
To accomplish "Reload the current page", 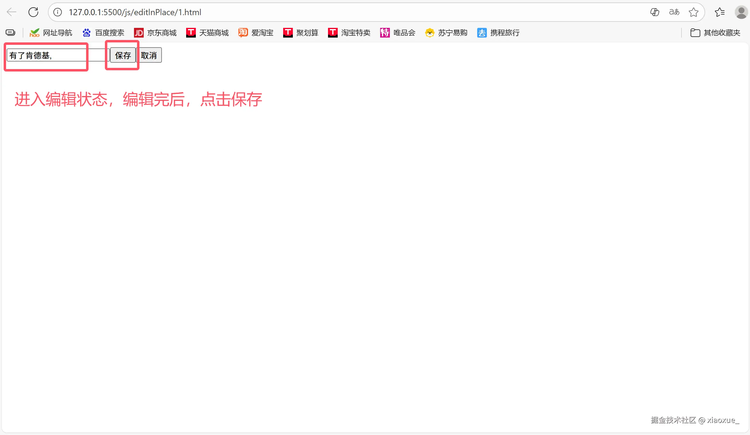I will click(33, 12).
